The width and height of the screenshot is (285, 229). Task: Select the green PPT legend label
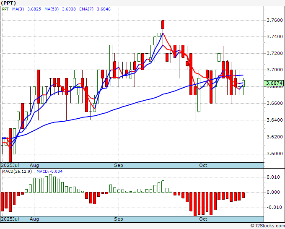pyautogui.click(x=5, y=9)
